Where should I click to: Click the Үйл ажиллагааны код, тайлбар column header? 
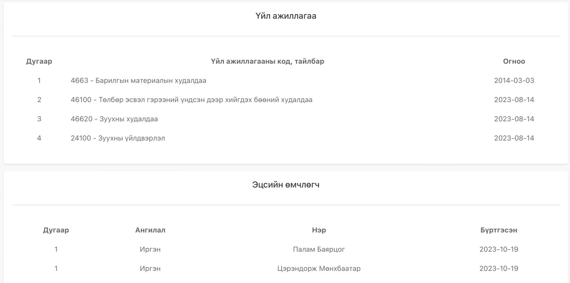267,61
